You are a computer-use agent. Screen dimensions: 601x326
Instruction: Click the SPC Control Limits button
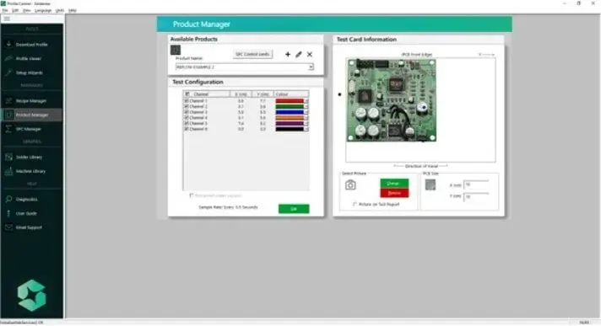(x=252, y=54)
